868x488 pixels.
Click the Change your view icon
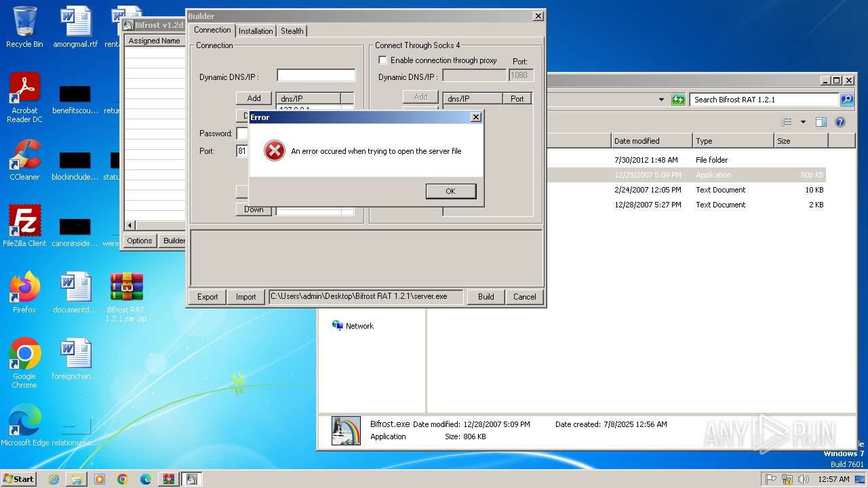click(x=787, y=122)
